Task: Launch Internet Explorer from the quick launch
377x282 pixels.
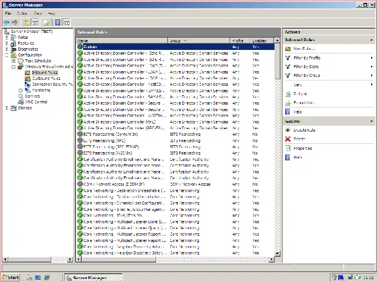Action: 47,277
